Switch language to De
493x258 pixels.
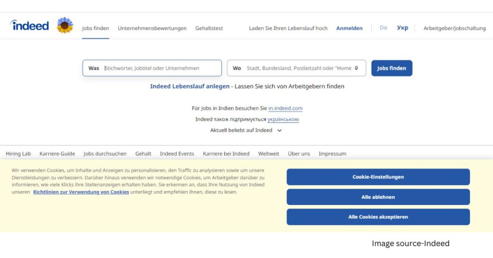pos(383,27)
